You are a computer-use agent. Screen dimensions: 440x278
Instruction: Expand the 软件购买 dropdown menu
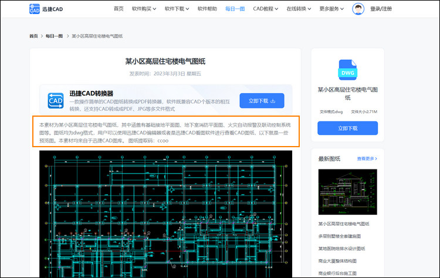tap(144, 9)
